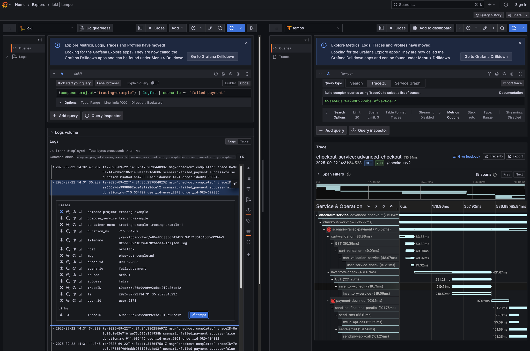Hide the Tempo query A response
Viewport: 530px width, 351px height.
coord(504,74)
